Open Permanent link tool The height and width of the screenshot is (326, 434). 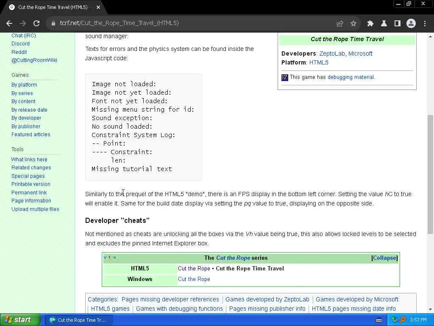29,193
